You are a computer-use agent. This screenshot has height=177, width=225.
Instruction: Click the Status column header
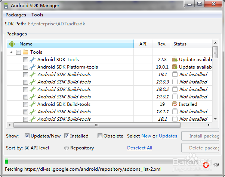click(192, 44)
